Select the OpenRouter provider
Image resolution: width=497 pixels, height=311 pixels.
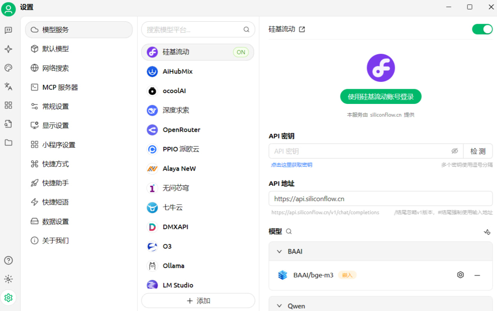pyautogui.click(x=198, y=130)
